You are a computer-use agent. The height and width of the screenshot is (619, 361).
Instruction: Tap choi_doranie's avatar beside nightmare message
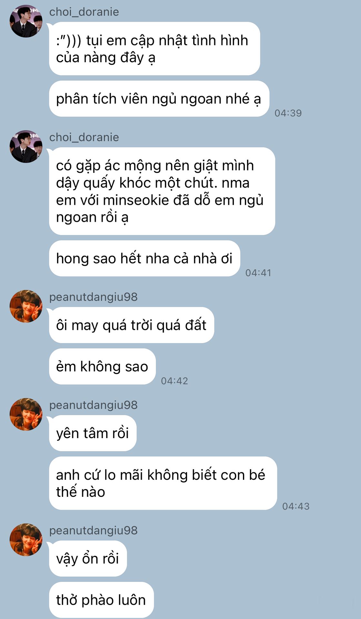(x=26, y=146)
